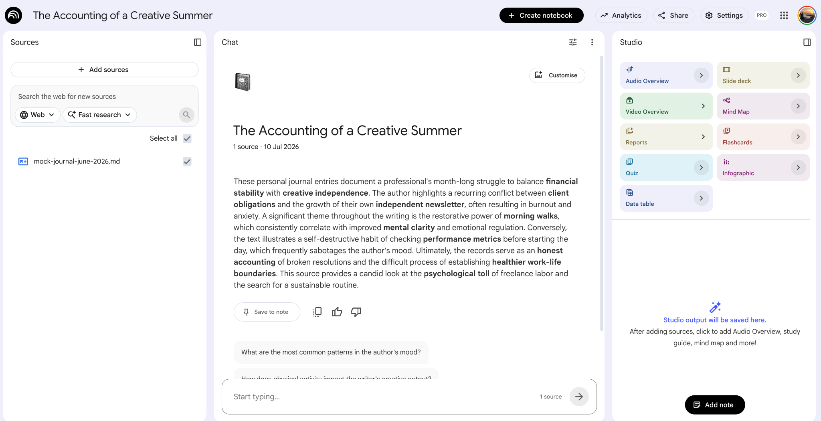
Task: Expand Audio Overview options chevron
Action: click(x=701, y=75)
